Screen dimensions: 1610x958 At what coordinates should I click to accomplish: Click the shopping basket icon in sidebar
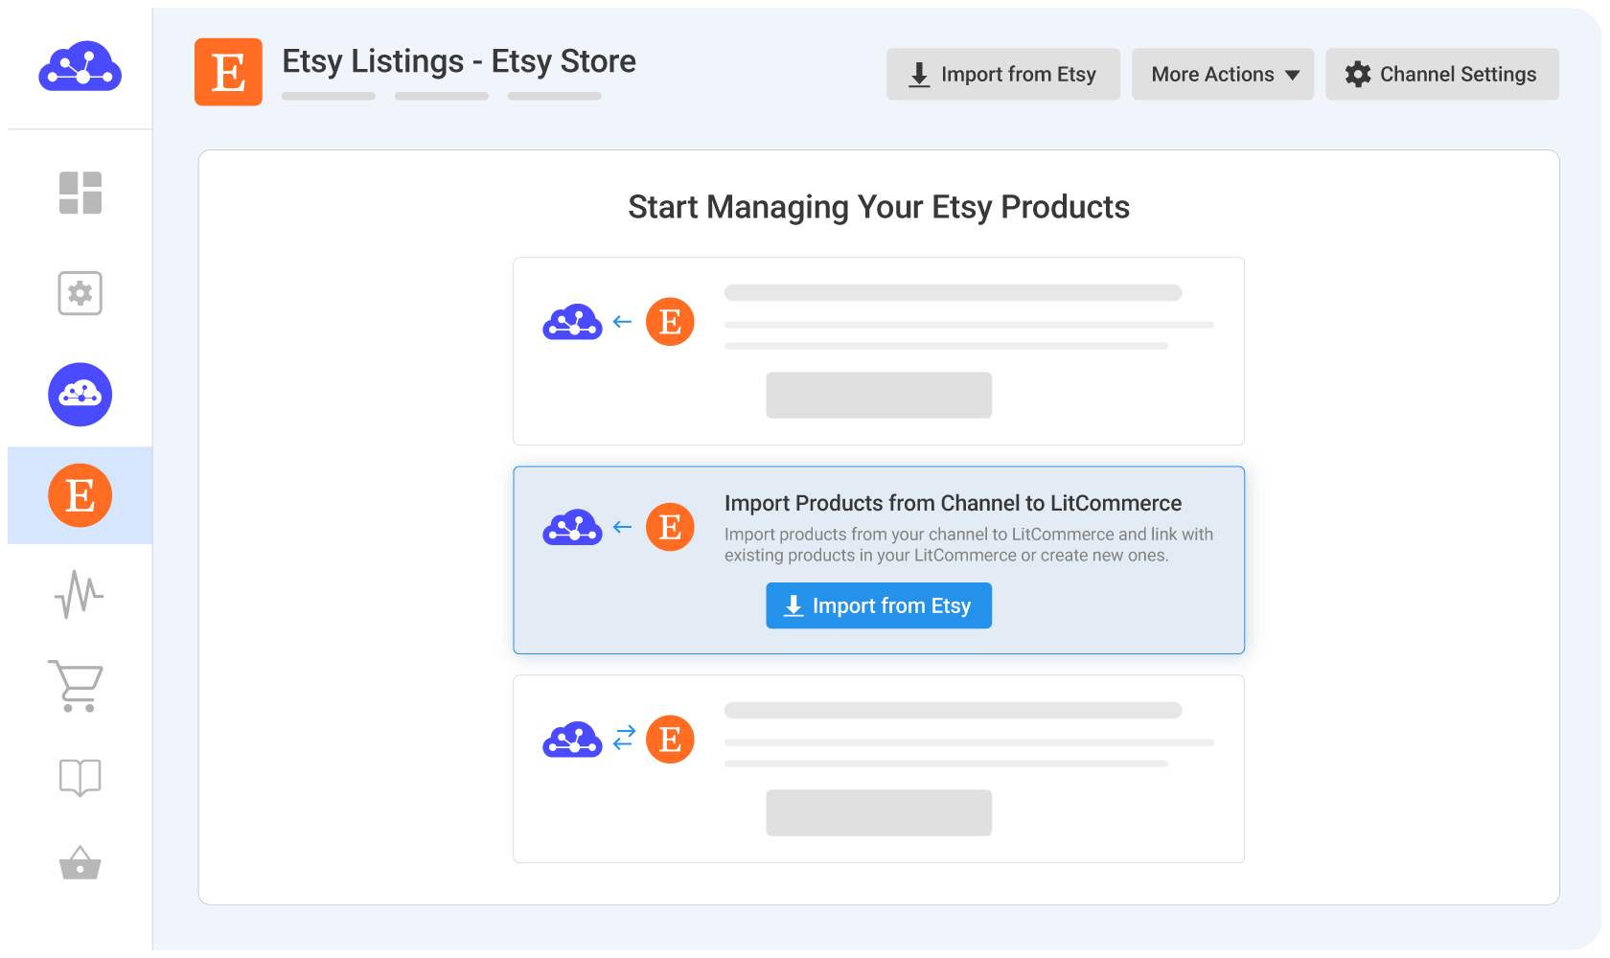[80, 863]
